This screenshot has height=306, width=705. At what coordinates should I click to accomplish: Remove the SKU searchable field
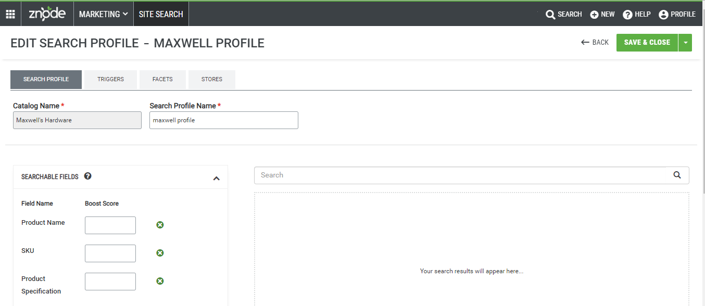[160, 253]
